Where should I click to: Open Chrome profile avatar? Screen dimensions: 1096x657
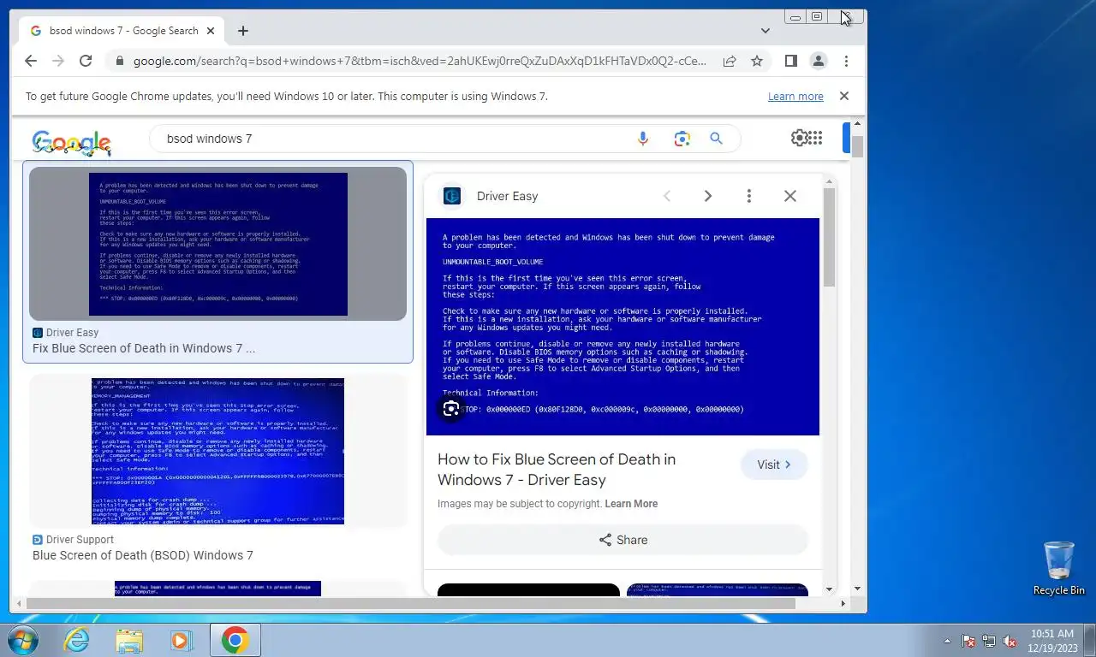(819, 61)
